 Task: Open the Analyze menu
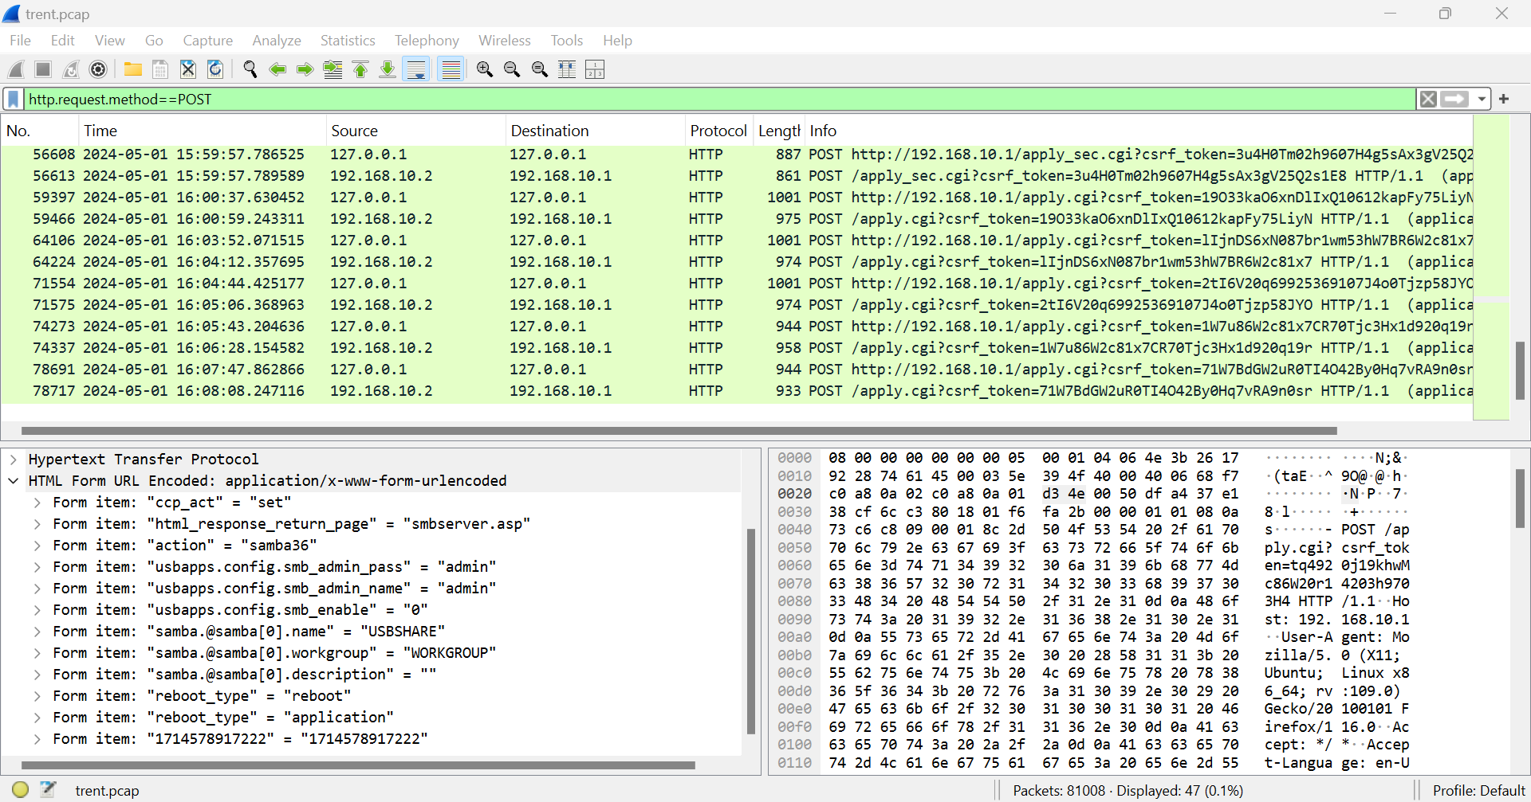[x=276, y=41]
